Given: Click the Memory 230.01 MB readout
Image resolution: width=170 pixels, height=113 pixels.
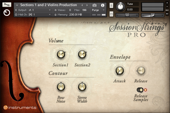Looking at the screenshot, I should click(76, 15).
